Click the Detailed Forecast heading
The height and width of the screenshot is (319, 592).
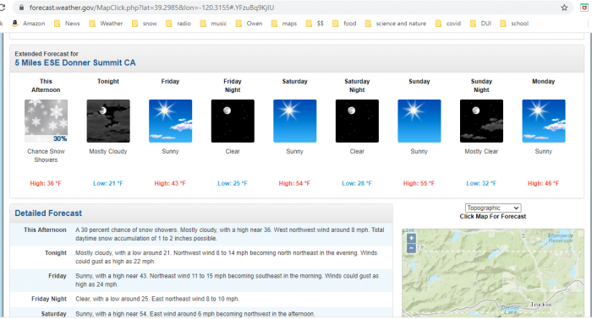(48, 214)
